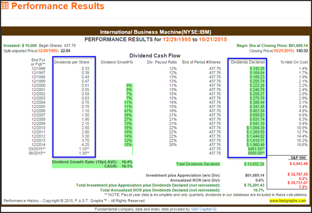
Task: Click the Dividend Growth% column header
Action: 117,62
